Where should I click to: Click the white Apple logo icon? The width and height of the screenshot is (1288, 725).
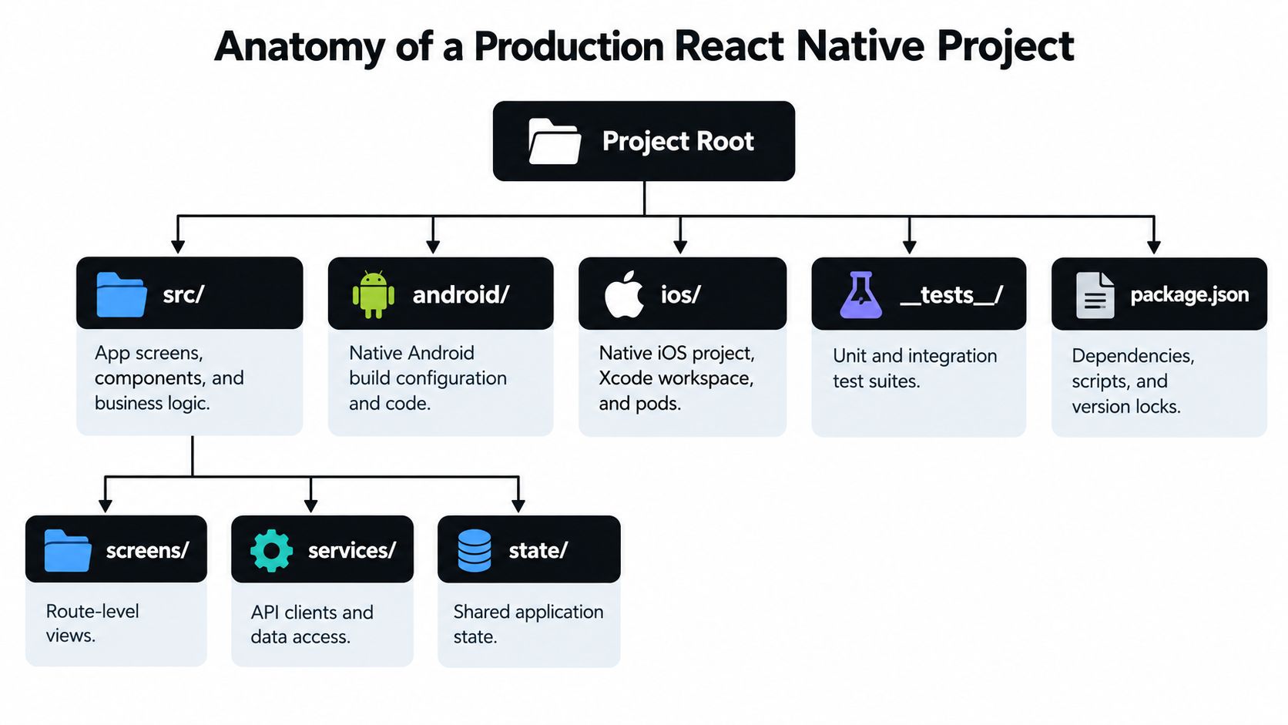coord(624,294)
